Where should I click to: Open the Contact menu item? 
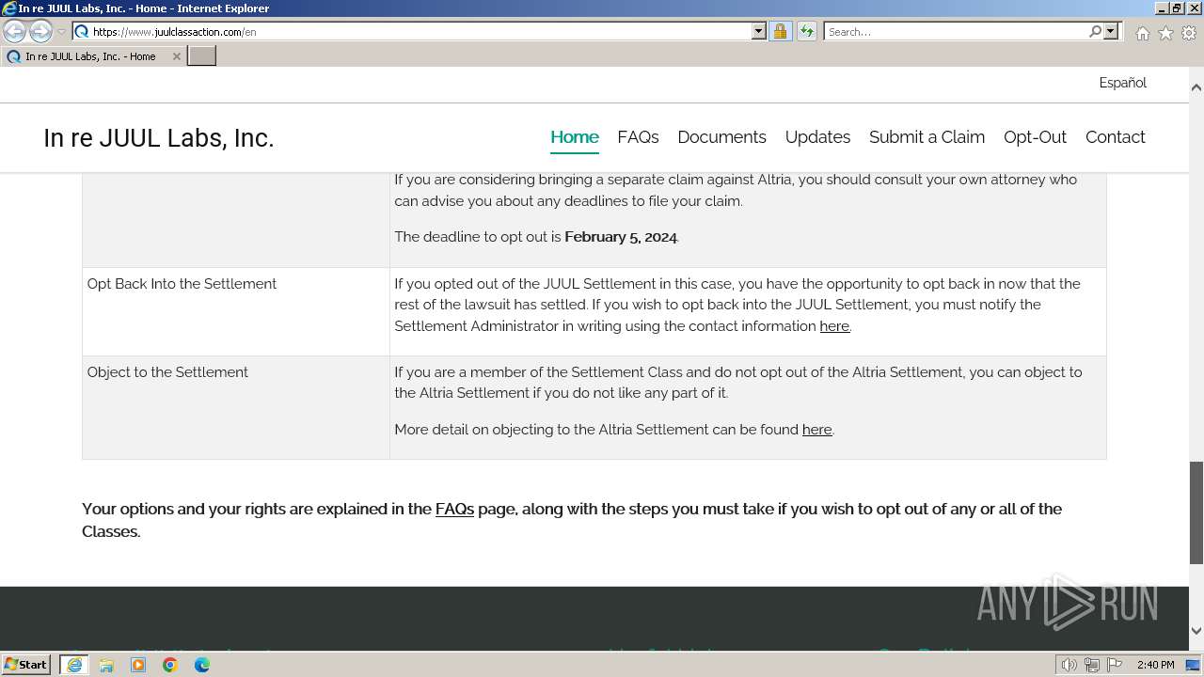pos(1115,137)
